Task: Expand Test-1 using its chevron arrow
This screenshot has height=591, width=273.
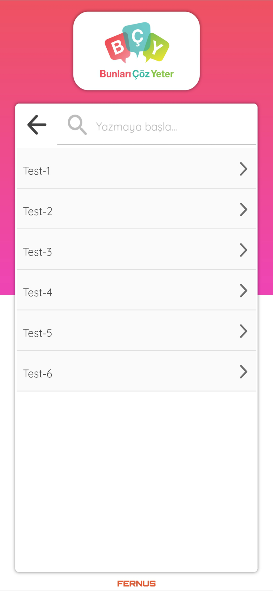Action: 243,169
